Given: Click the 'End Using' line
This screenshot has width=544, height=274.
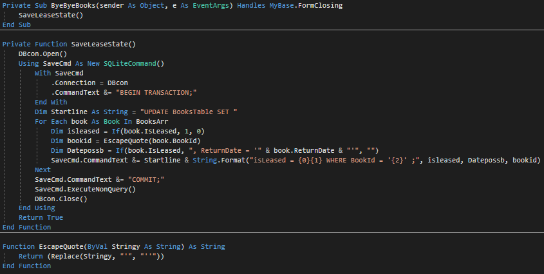Looking at the screenshot, I should 37,208.
